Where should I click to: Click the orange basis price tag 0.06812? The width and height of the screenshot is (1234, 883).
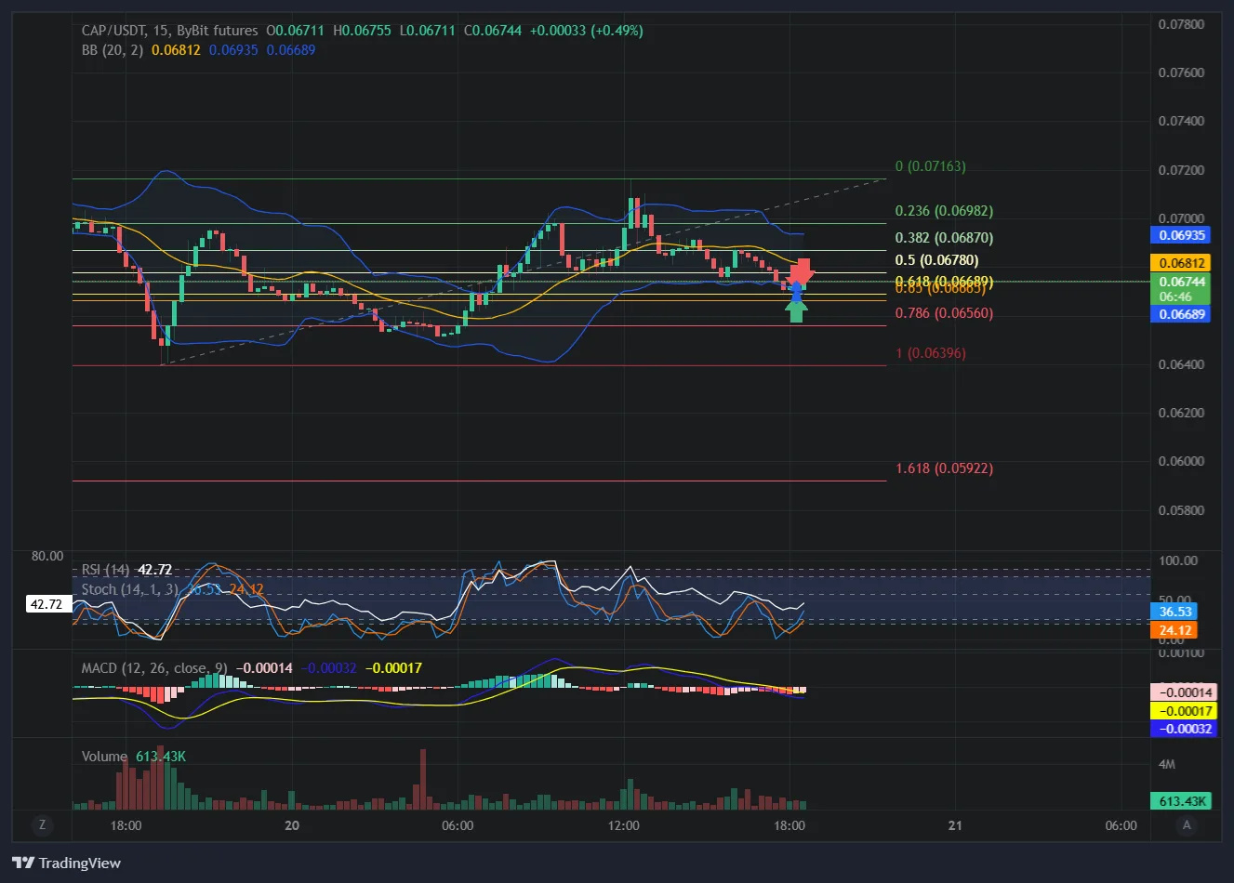coord(1181,263)
